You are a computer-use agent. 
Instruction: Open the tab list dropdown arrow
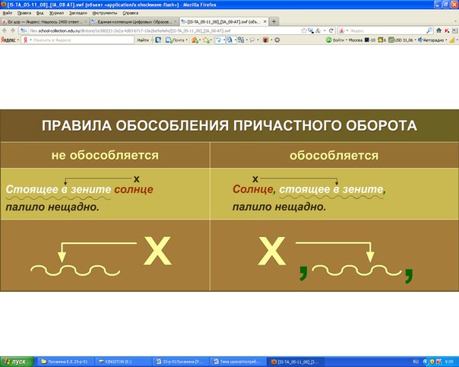pyautogui.click(x=455, y=22)
